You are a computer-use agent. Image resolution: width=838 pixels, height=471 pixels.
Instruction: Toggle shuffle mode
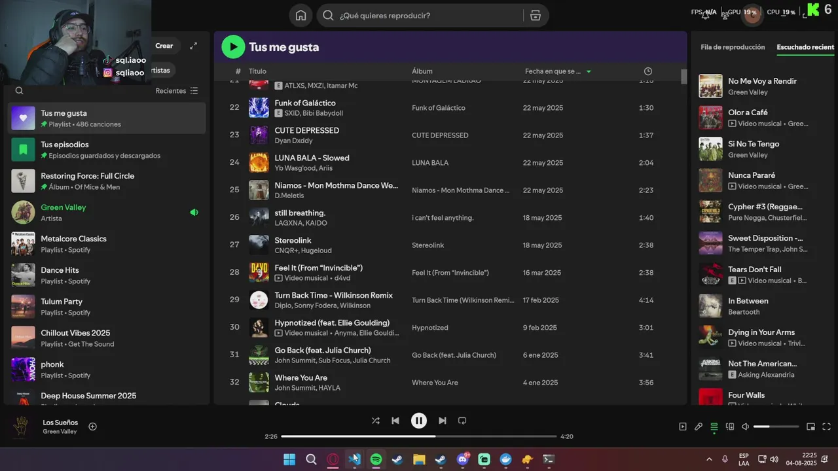click(375, 421)
